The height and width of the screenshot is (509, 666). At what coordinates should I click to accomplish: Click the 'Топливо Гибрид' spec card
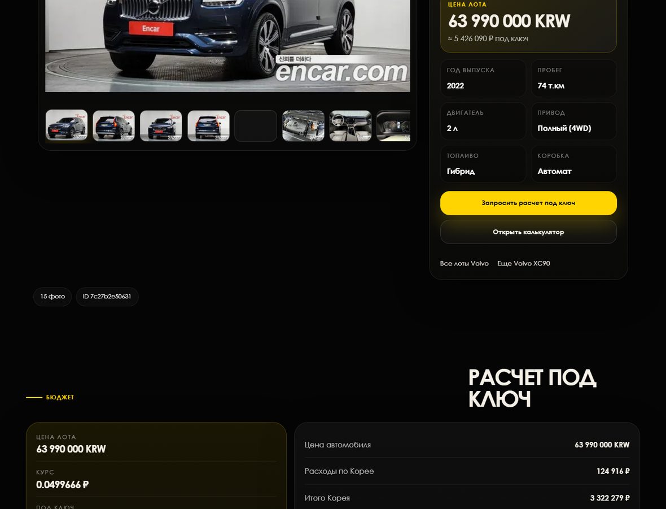pos(483,164)
